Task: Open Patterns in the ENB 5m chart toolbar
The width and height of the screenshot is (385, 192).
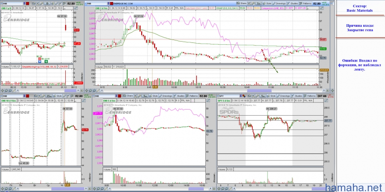Action: [192, 96]
